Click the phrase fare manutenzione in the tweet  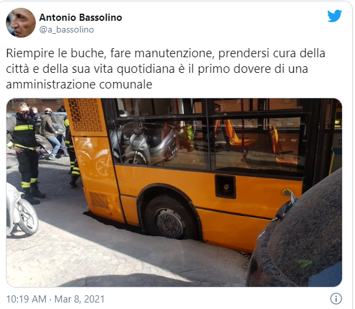161,53
